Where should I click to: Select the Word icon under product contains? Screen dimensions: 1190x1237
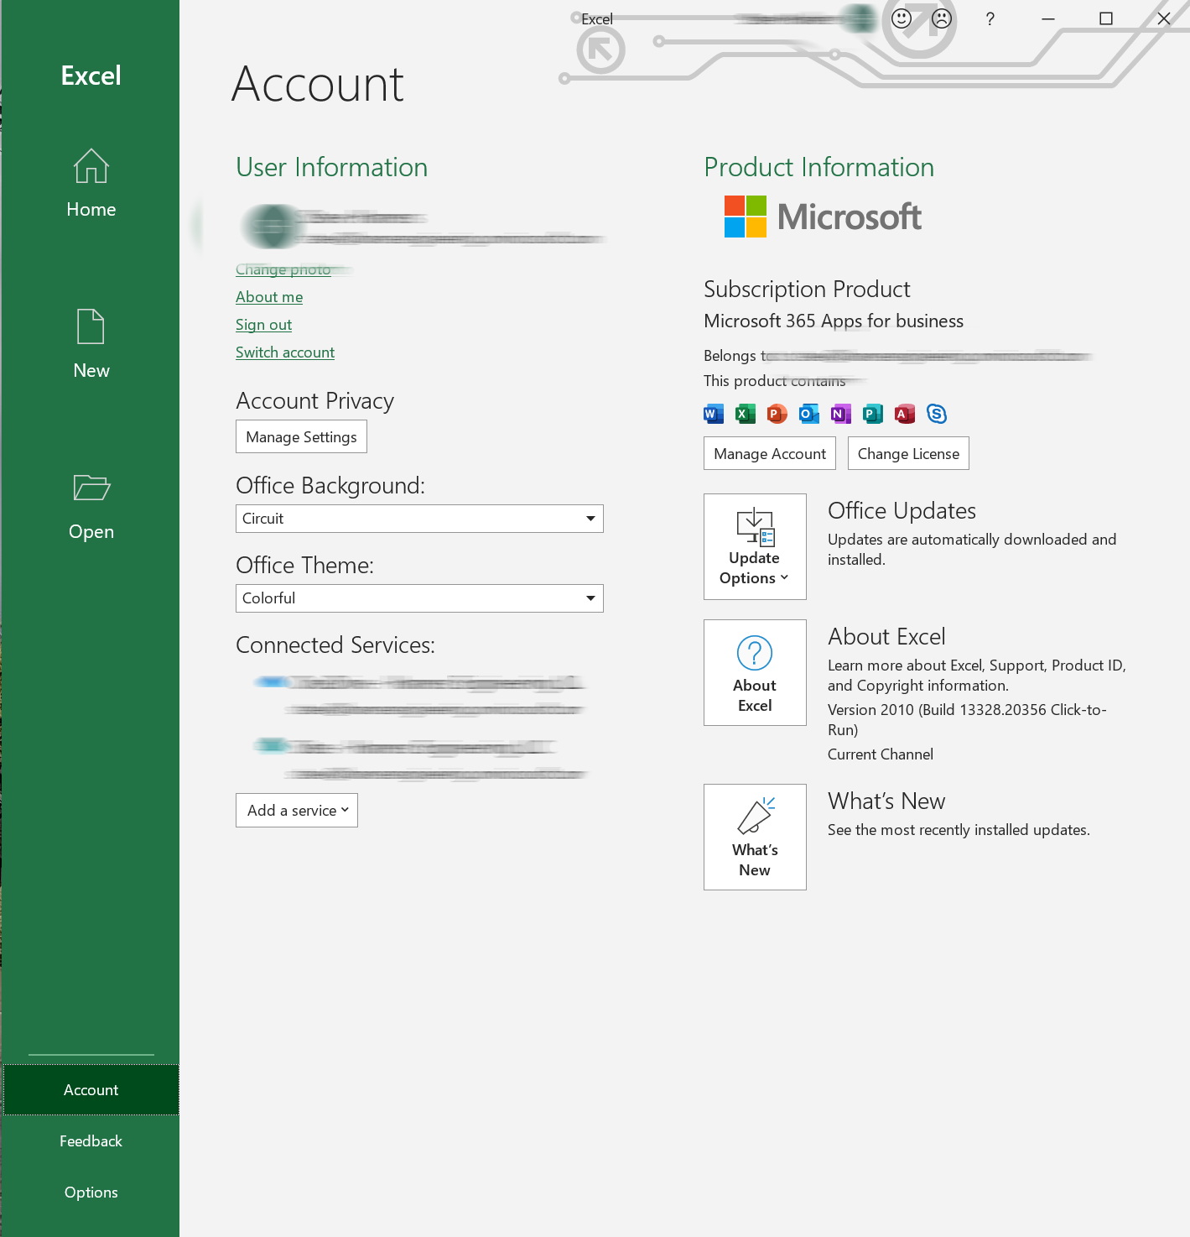click(x=713, y=413)
